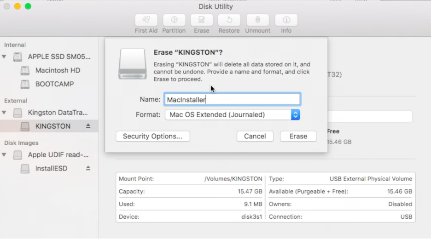Click the Erase toolbar icon

click(202, 20)
